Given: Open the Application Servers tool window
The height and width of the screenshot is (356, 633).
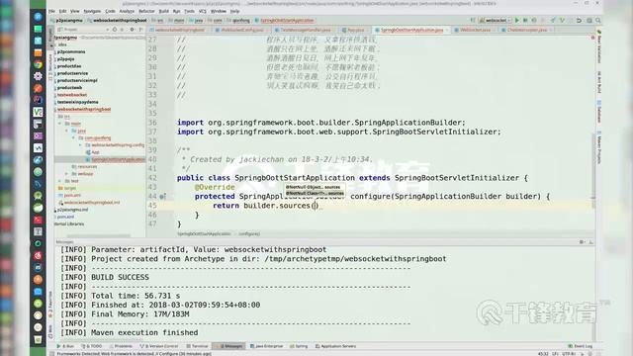Looking at the screenshot, I should 335,346.
